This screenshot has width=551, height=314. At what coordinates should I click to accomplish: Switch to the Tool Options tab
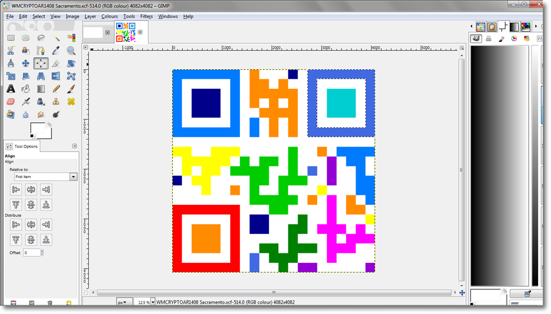tap(22, 146)
